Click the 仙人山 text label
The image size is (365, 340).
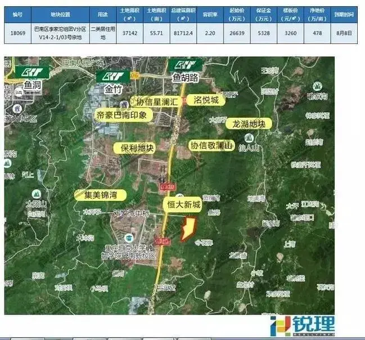pyautogui.click(x=249, y=148)
